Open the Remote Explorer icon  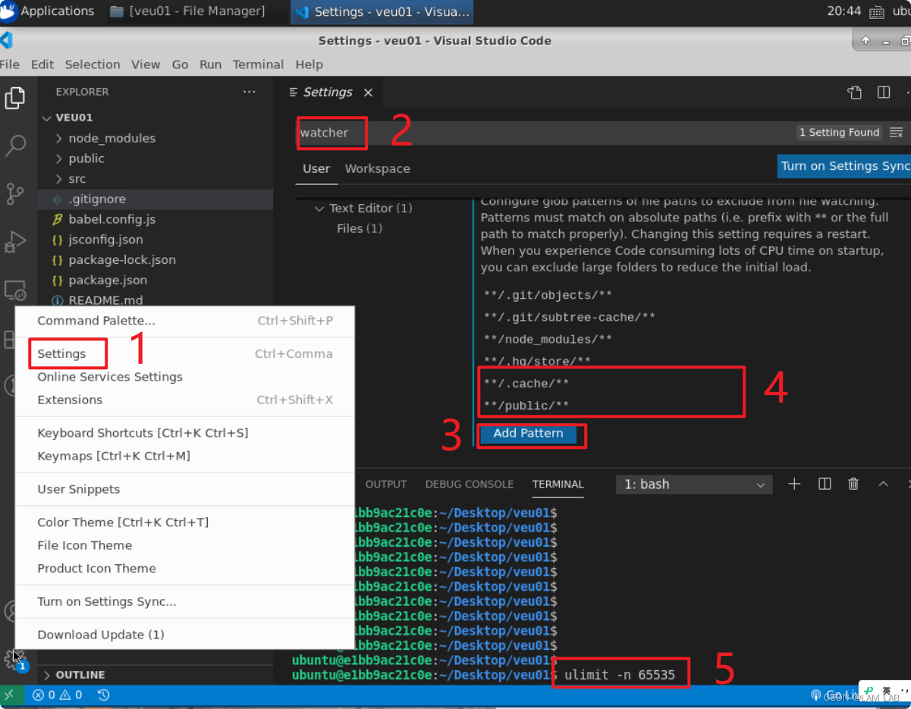[17, 290]
